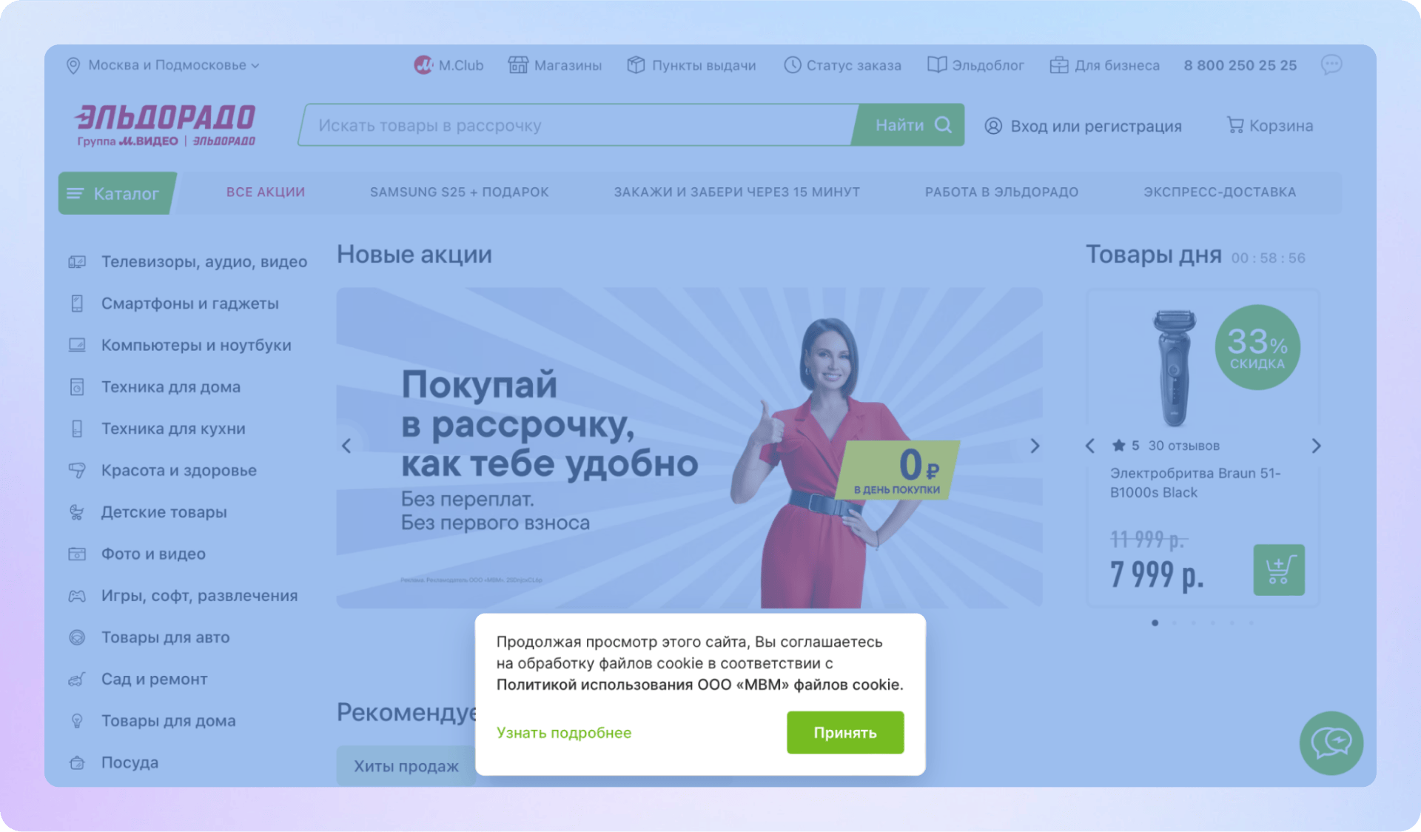Image resolution: width=1421 pixels, height=832 pixels.
Task: Click the search field Искать товары в рассрочку
Action: coord(577,125)
